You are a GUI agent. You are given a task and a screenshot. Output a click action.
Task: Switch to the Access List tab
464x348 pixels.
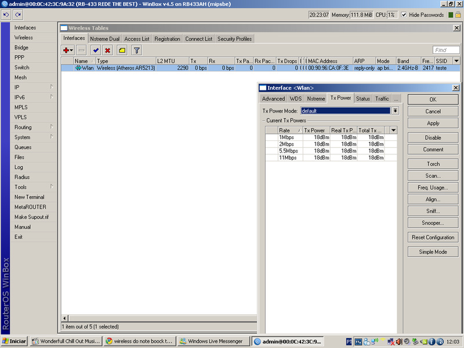coord(137,39)
